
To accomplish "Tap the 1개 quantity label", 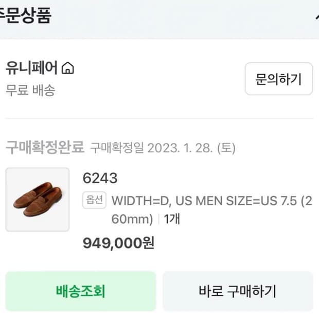I will point(172,219).
